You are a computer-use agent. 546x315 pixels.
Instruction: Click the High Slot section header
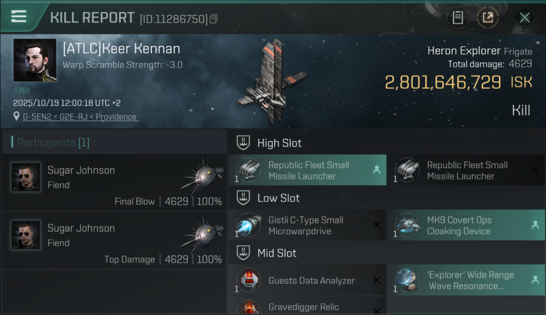click(x=279, y=143)
